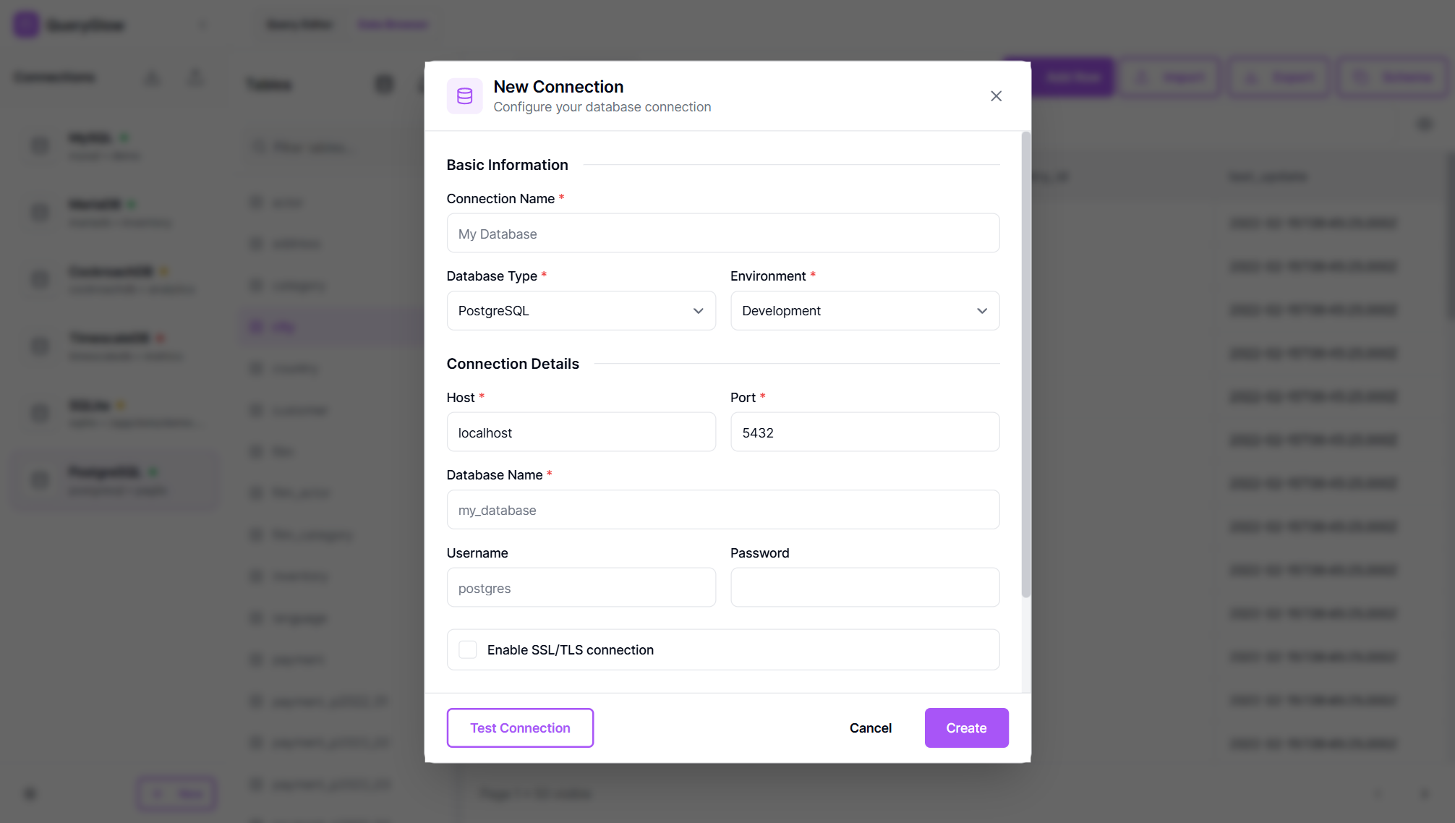Click the Test Connection button

coord(520,728)
